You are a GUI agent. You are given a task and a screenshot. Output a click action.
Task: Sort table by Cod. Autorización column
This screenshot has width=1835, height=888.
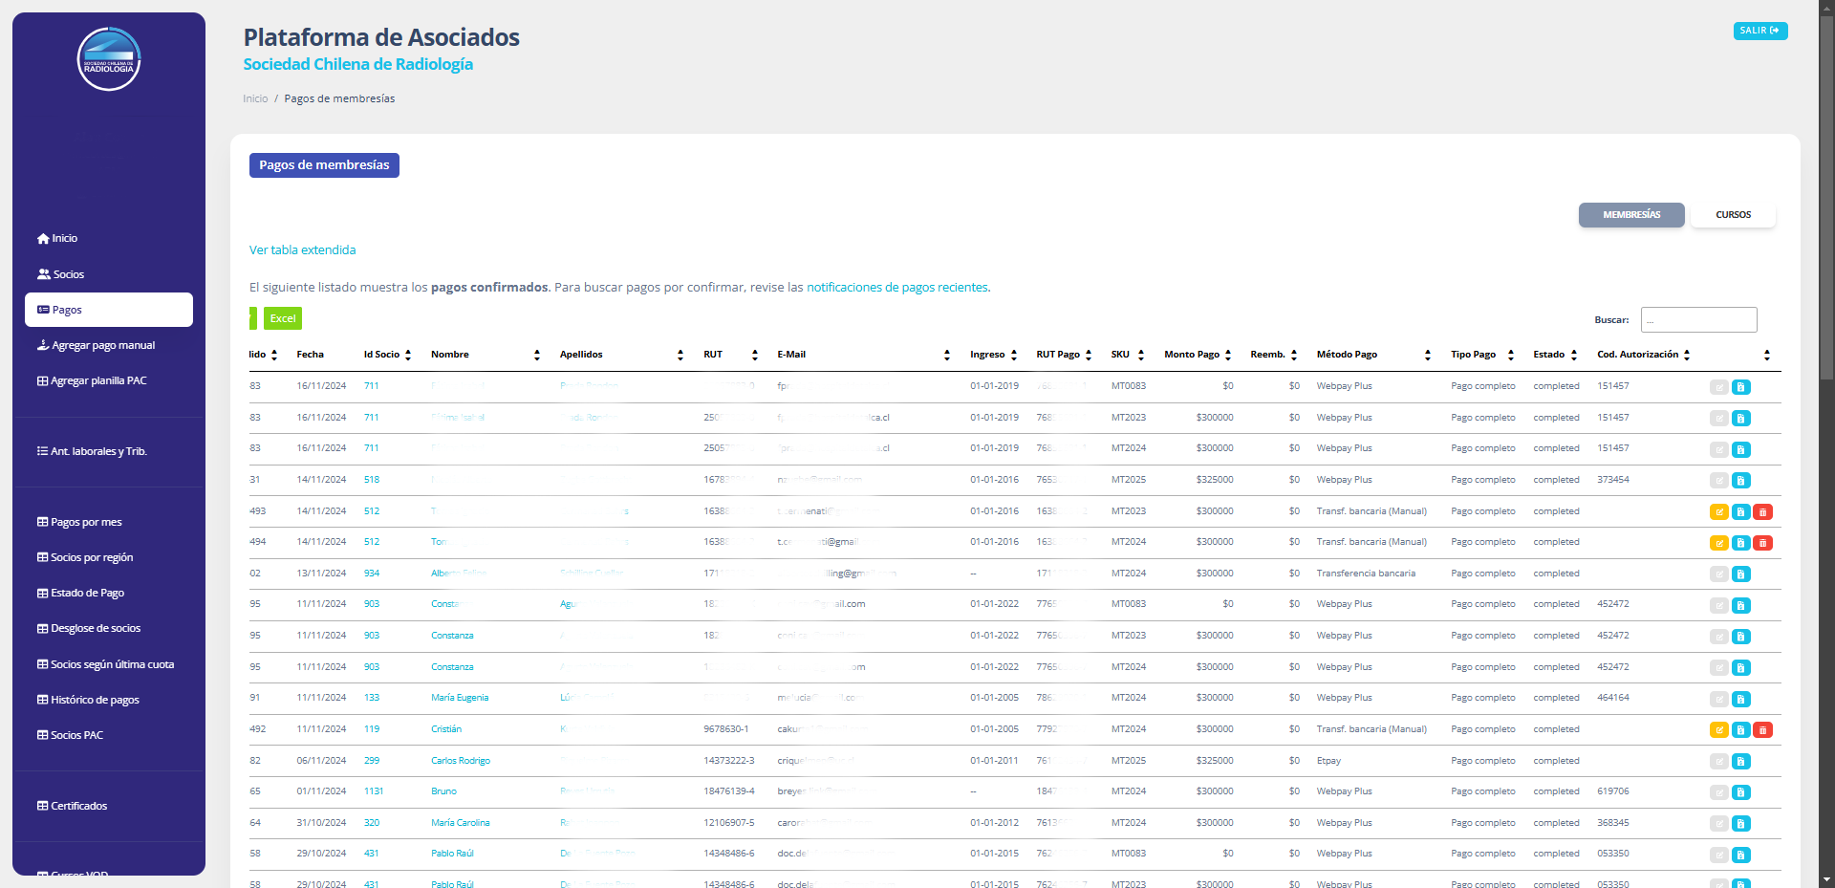click(x=1643, y=355)
